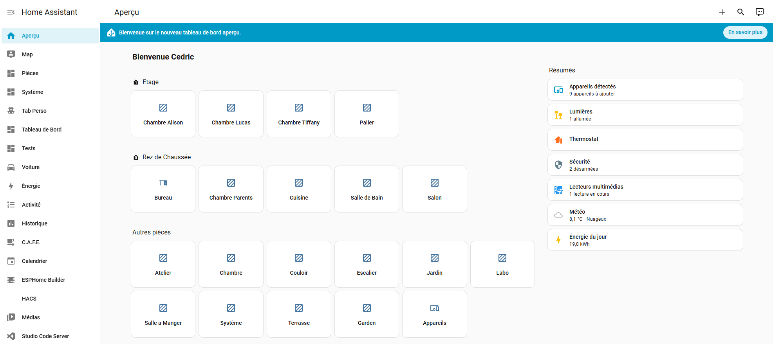Click the En savoir plus button

(x=745, y=32)
